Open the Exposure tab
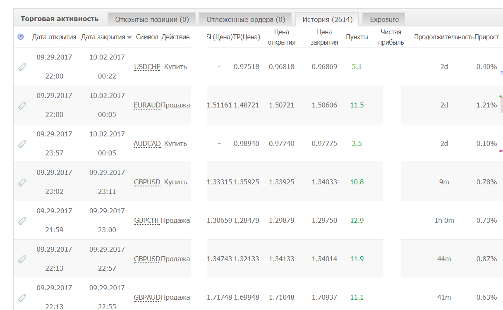This screenshot has width=503, height=310. [x=384, y=19]
